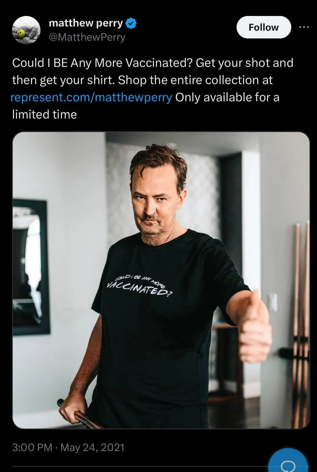Open the 3:00 PM timestamp
317x472 pixels.
coord(32,447)
